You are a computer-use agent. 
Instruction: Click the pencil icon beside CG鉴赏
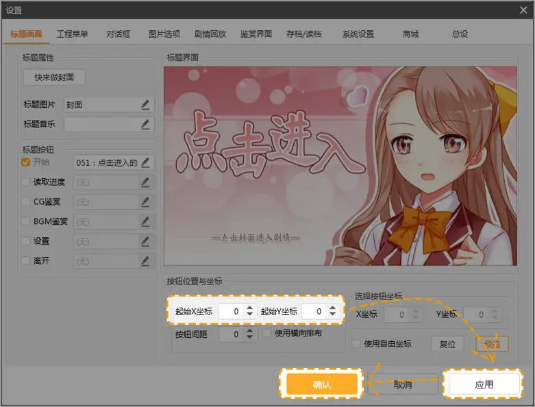(x=145, y=202)
